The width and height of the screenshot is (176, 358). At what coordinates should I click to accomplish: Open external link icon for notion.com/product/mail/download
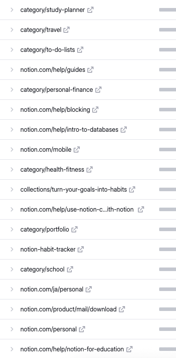tap(122, 309)
